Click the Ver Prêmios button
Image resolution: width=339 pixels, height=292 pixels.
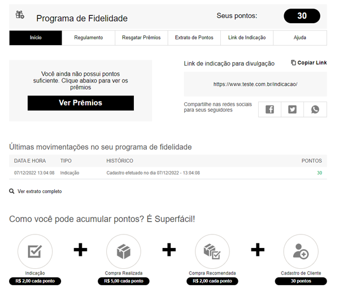click(81, 103)
